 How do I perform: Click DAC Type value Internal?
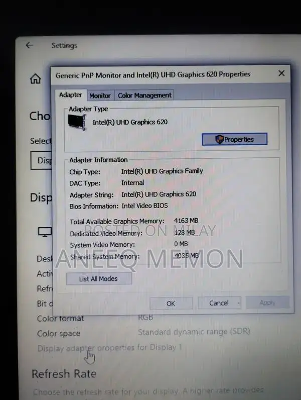pyautogui.click(x=132, y=183)
